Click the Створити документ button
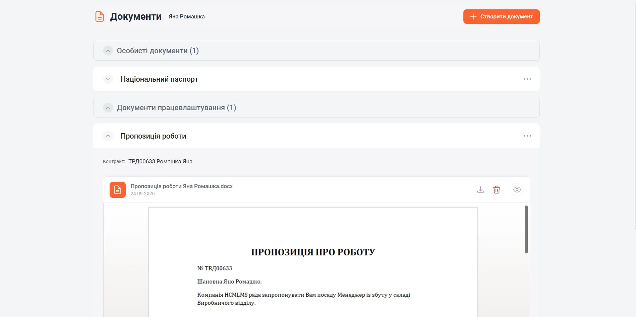Viewport: 636px width, 317px height. 501,17
